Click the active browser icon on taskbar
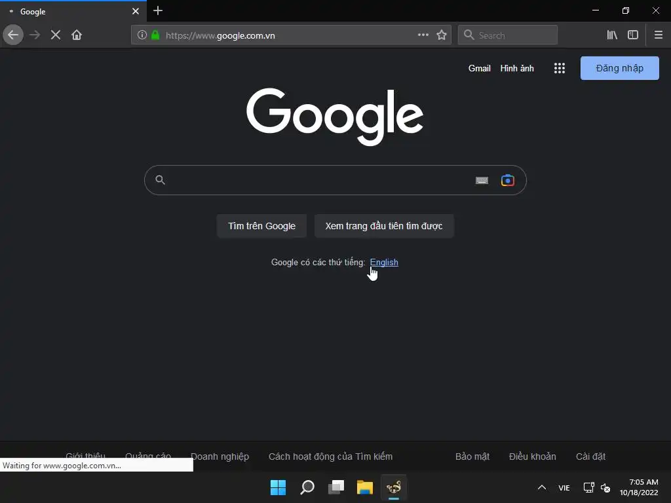This screenshot has height=503, width=671. click(x=394, y=487)
